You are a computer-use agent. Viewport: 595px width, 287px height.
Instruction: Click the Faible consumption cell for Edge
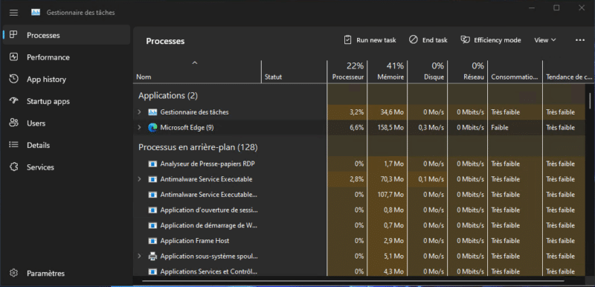point(515,128)
